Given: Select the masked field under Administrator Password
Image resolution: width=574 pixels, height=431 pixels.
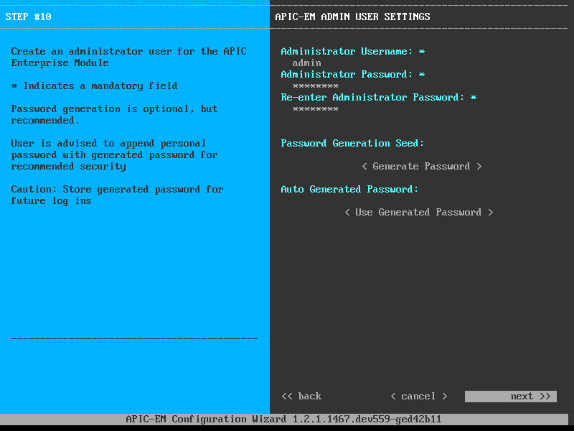Looking at the screenshot, I should 316,86.
